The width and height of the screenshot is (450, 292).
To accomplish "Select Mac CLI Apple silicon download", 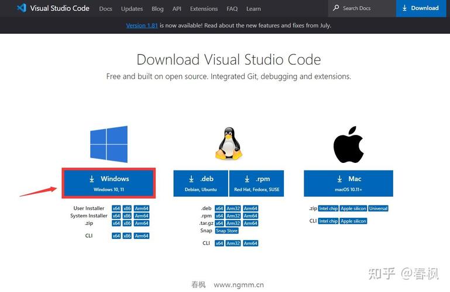I will (x=353, y=221).
